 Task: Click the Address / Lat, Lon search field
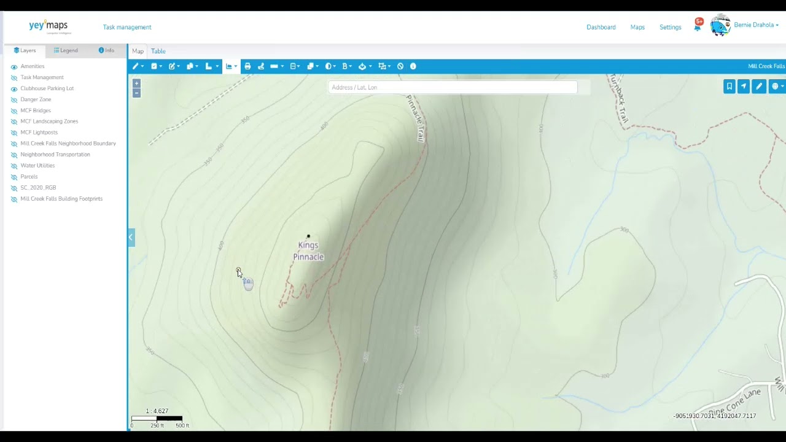(x=453, y=87)
